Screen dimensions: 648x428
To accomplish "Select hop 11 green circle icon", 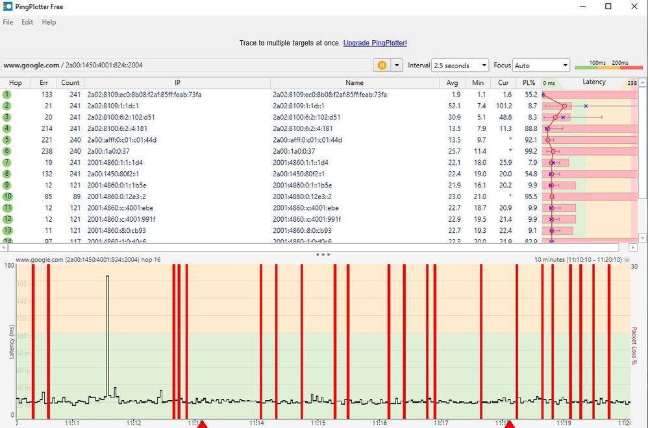I will tap(7, 208).
